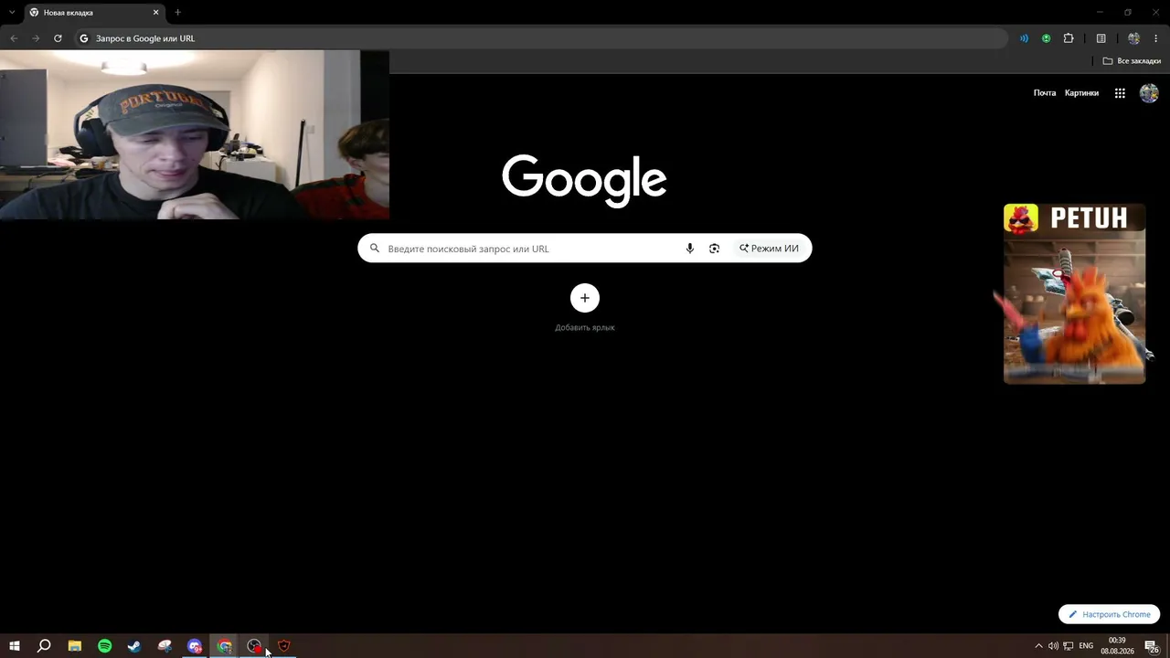The width and height of the screenshot is (1170, 658).
Task: Expand the hidden system tray icons
Action: [1038, 646]
